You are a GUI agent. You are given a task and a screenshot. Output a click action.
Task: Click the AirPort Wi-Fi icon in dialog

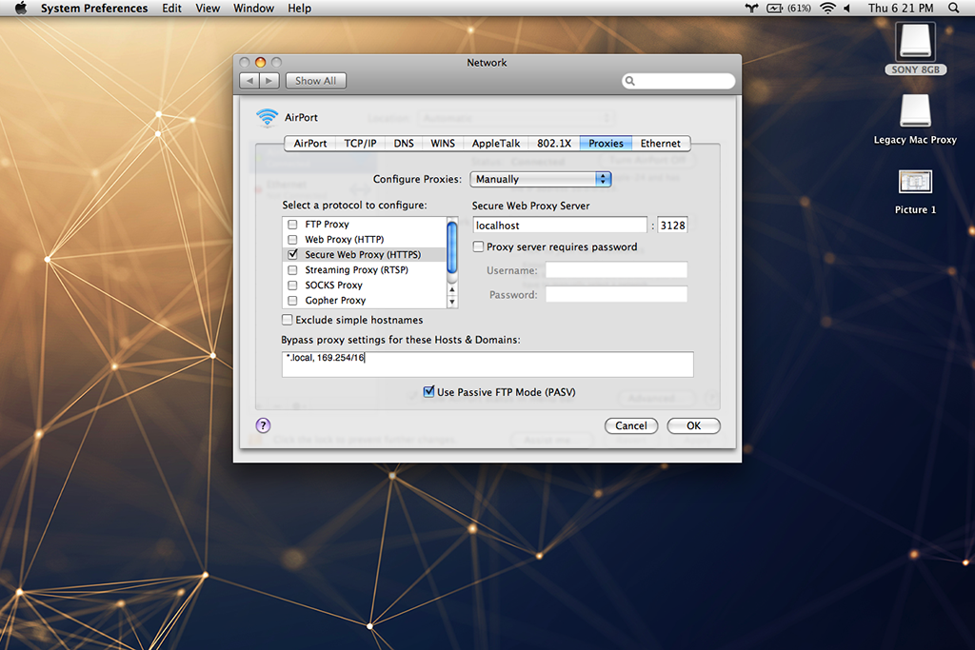click(x=267, y=117)
